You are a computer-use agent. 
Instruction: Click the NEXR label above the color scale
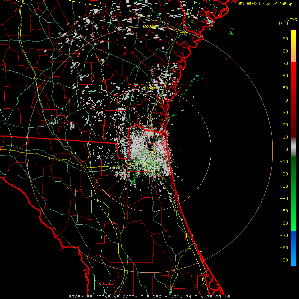pyautogui.click(x=292, y=20)
